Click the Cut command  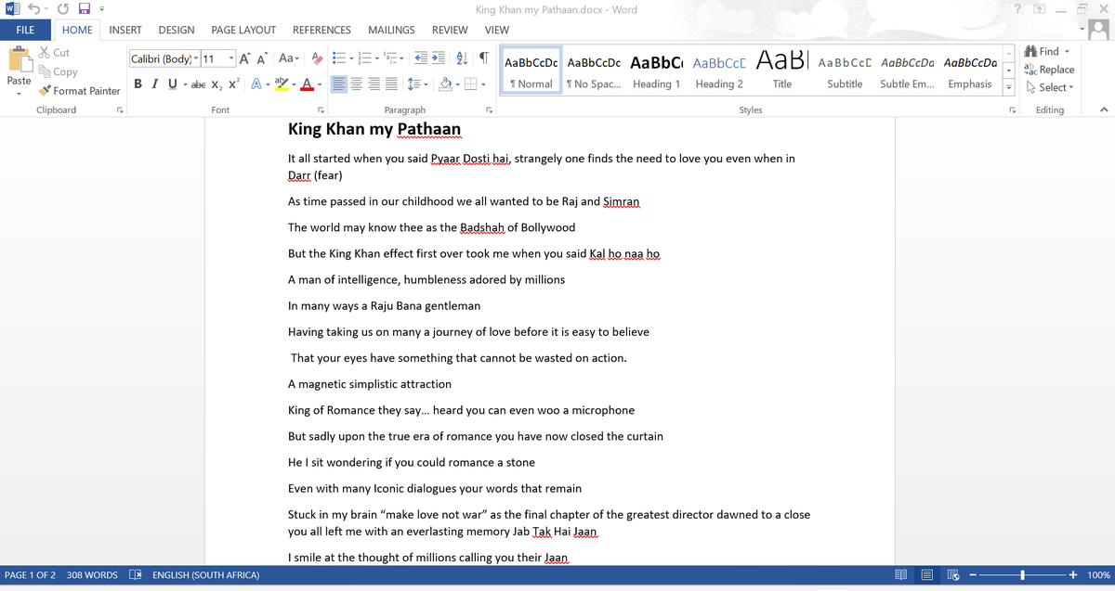pyautogui.click(x=54, y=53)
